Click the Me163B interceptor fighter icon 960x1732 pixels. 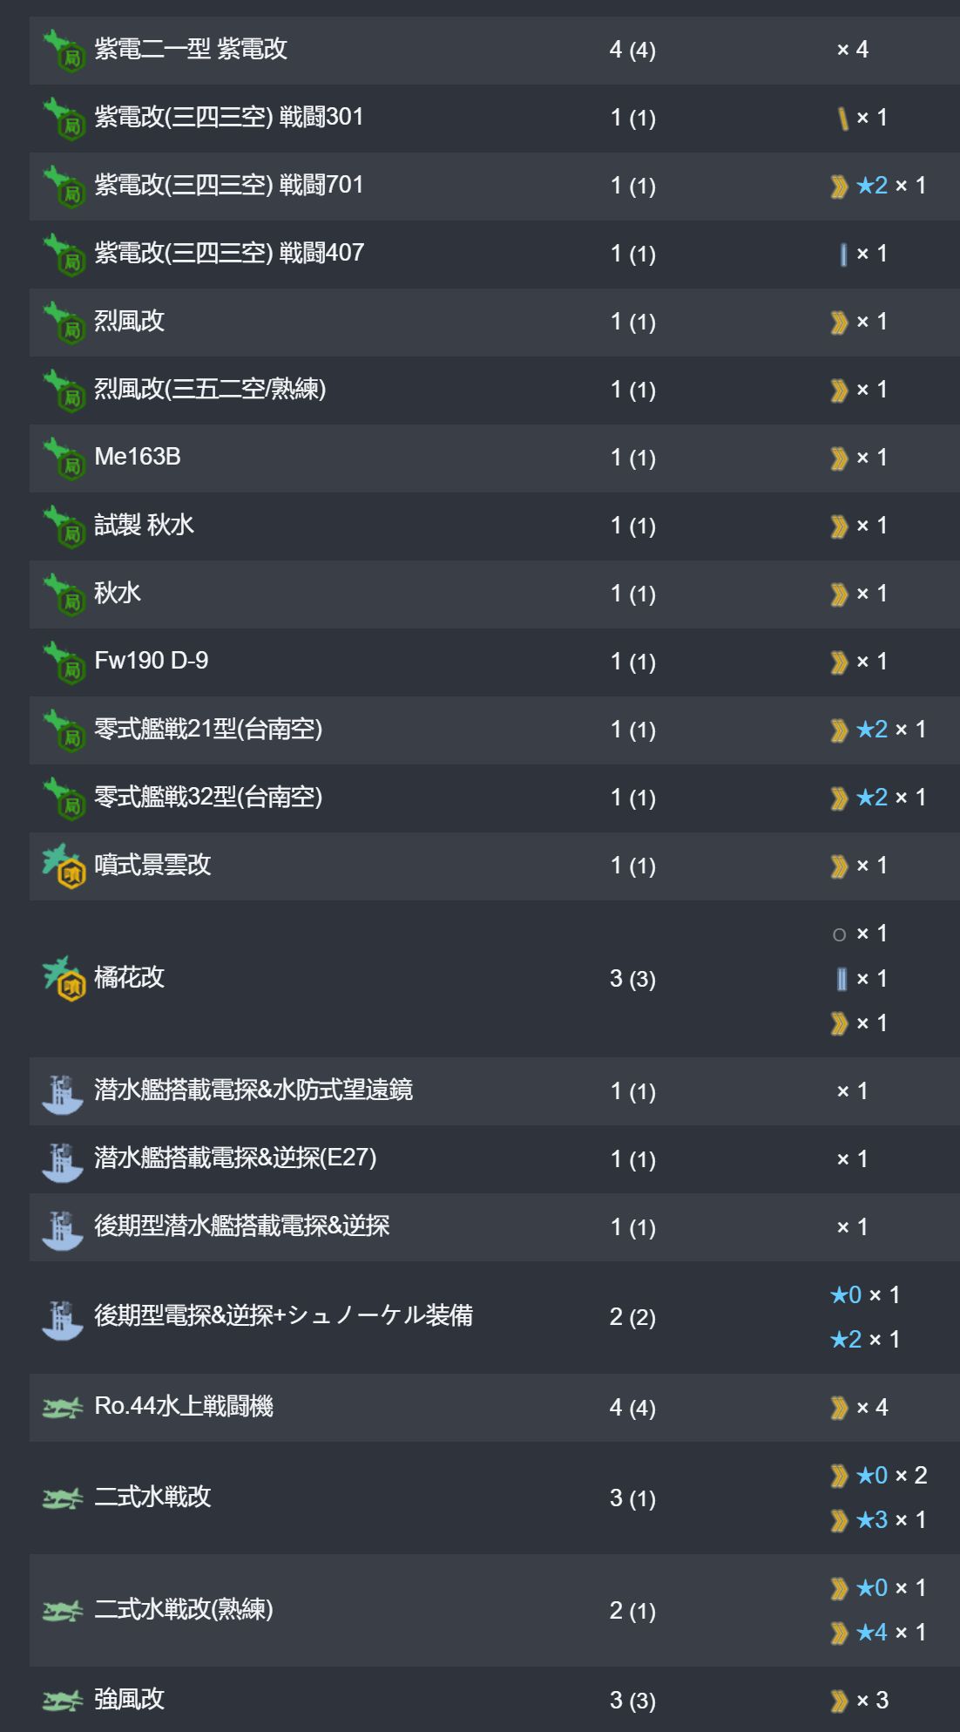64,458
